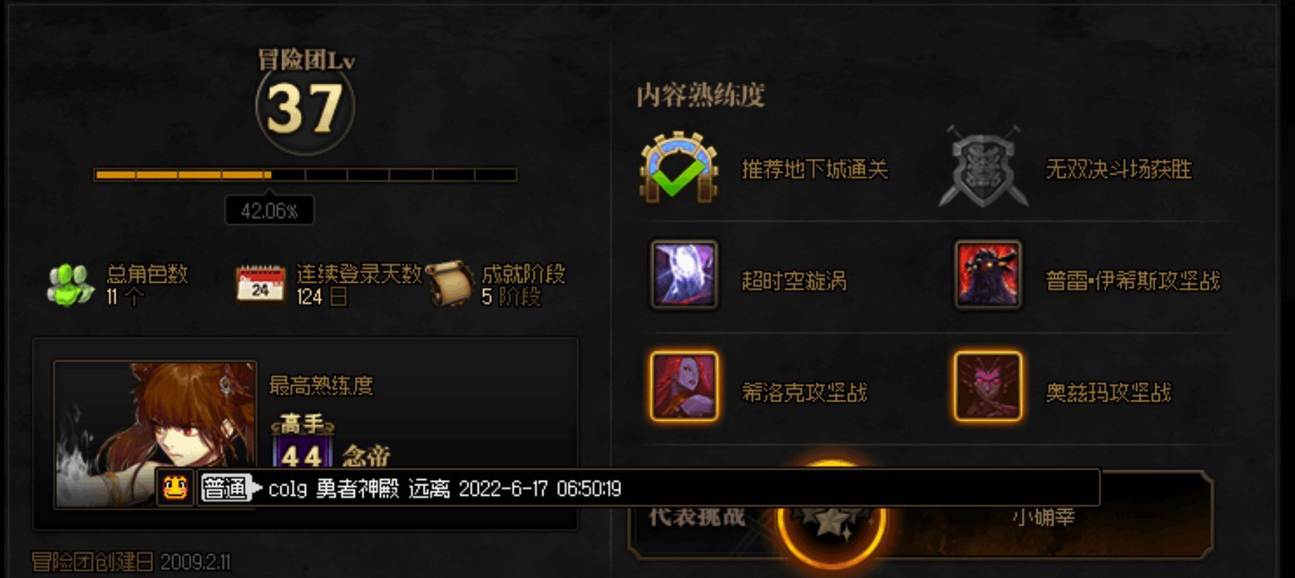
Task: Open the 超时空漩涡 vortex icon
Action: click(684, 275)
